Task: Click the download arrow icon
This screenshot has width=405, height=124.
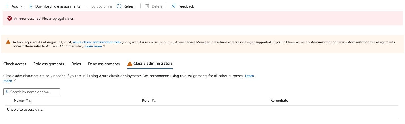Action: click(x=31, y=6)
